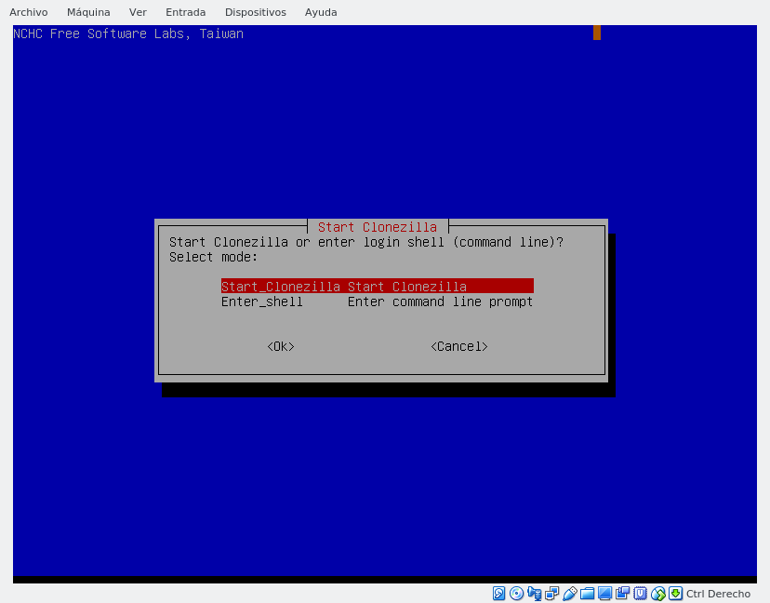Viewport: 770px width, 603px height.
Task: Open the Ayuda menu
Action: pos(321,12)
